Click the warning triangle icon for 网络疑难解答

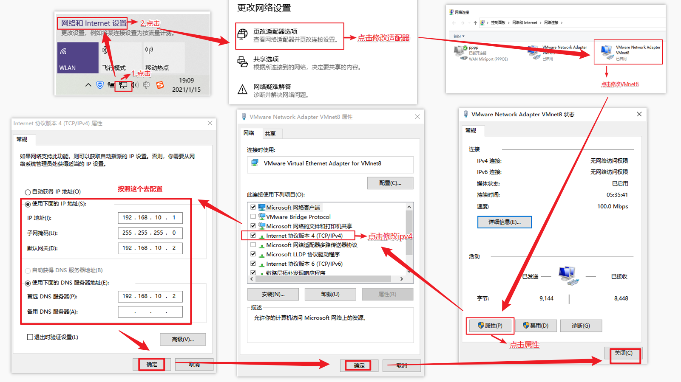(x=243, y=90)
